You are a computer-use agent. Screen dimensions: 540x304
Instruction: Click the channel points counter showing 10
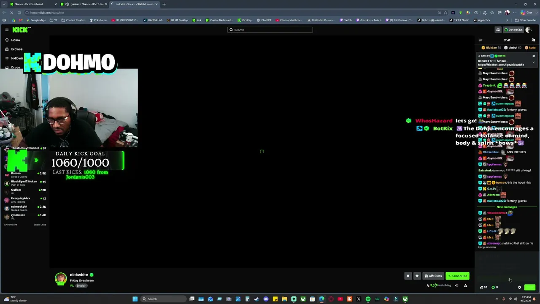pos(483,287)
